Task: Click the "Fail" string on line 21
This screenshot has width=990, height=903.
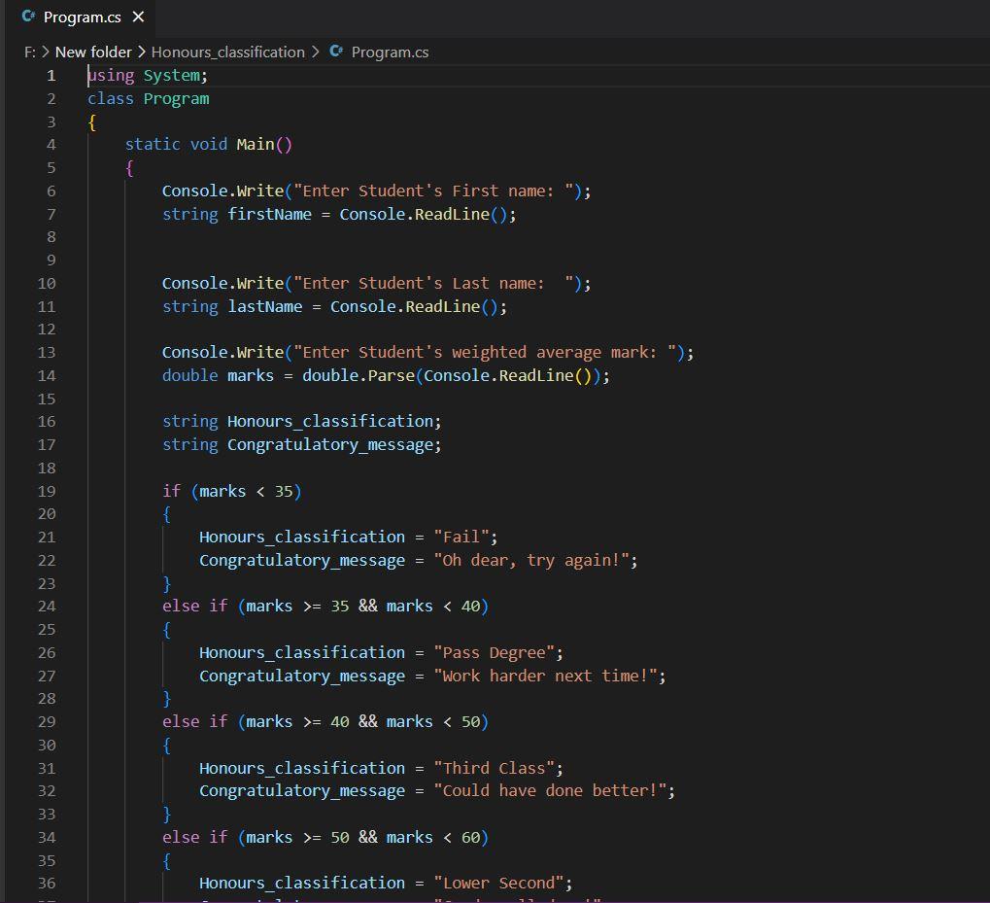Action: click(463, 537)
